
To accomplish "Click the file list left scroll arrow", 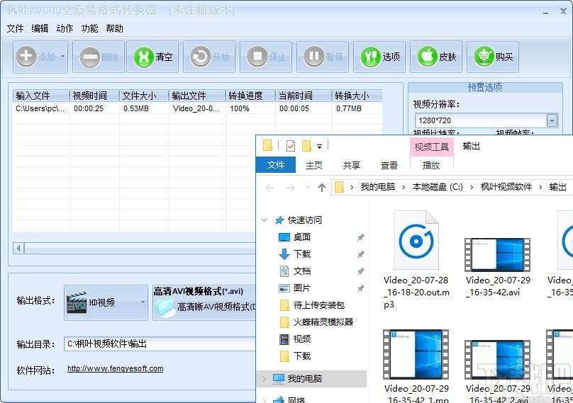I will coord(18,249).
